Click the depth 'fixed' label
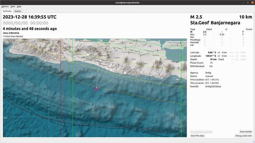This screenshot has height=143, width=255. click(221, 60)
